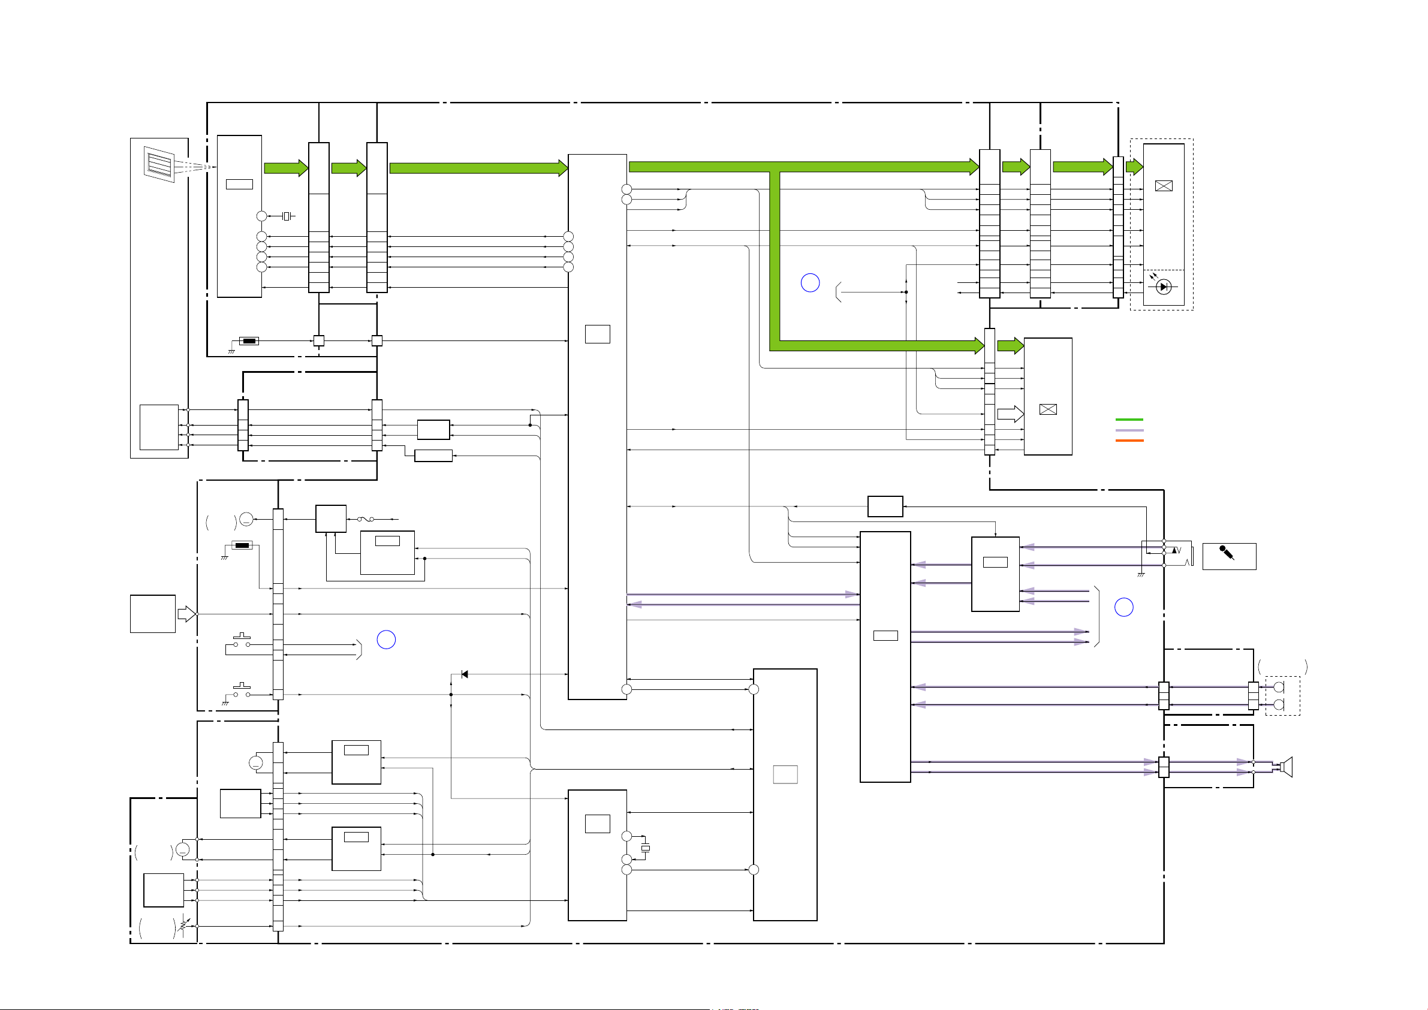Click the long green arrow into the central block

pyautogui.click(x=478, y=168)
